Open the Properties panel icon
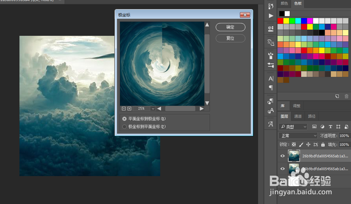351x204 pixels. coord(271,29)
